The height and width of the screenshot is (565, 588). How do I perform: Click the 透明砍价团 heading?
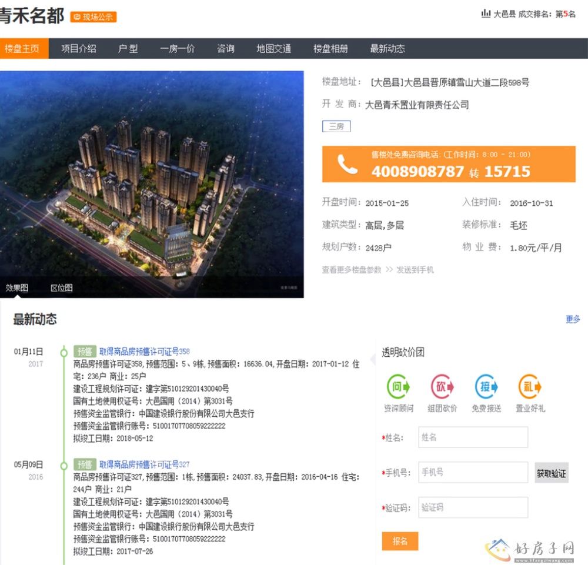click(403, 352)
